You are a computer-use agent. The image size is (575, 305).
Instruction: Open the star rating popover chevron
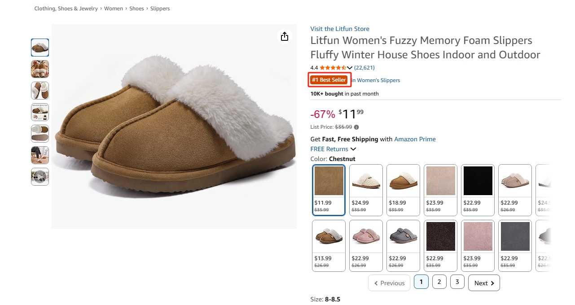coord(350,68)
